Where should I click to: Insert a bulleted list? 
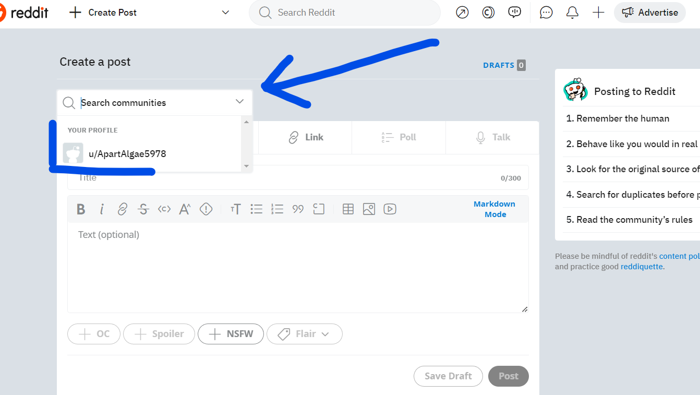pyautogui.click(x=256, y=209)
